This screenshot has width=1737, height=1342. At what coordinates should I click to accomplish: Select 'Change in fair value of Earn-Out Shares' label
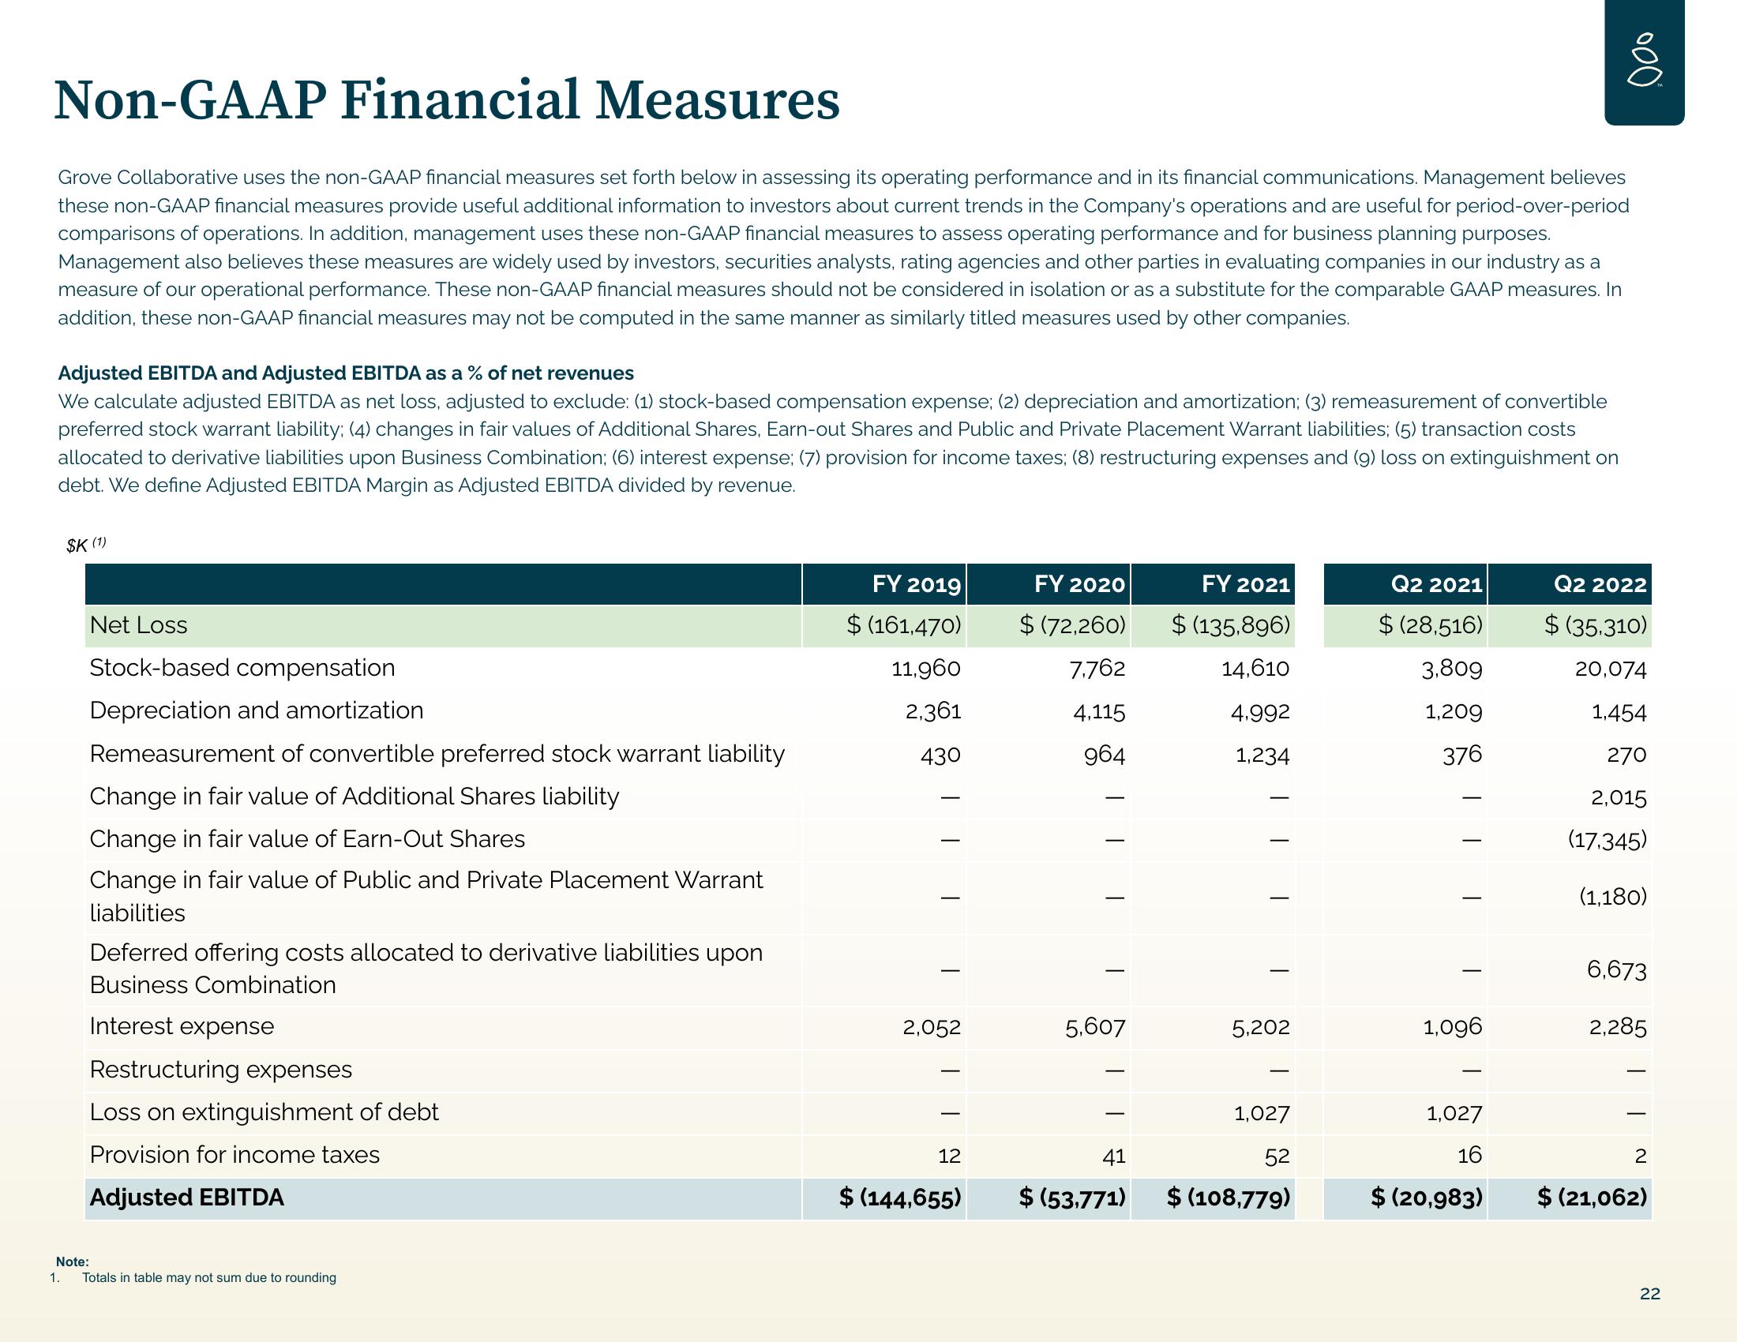pos(308,840)
